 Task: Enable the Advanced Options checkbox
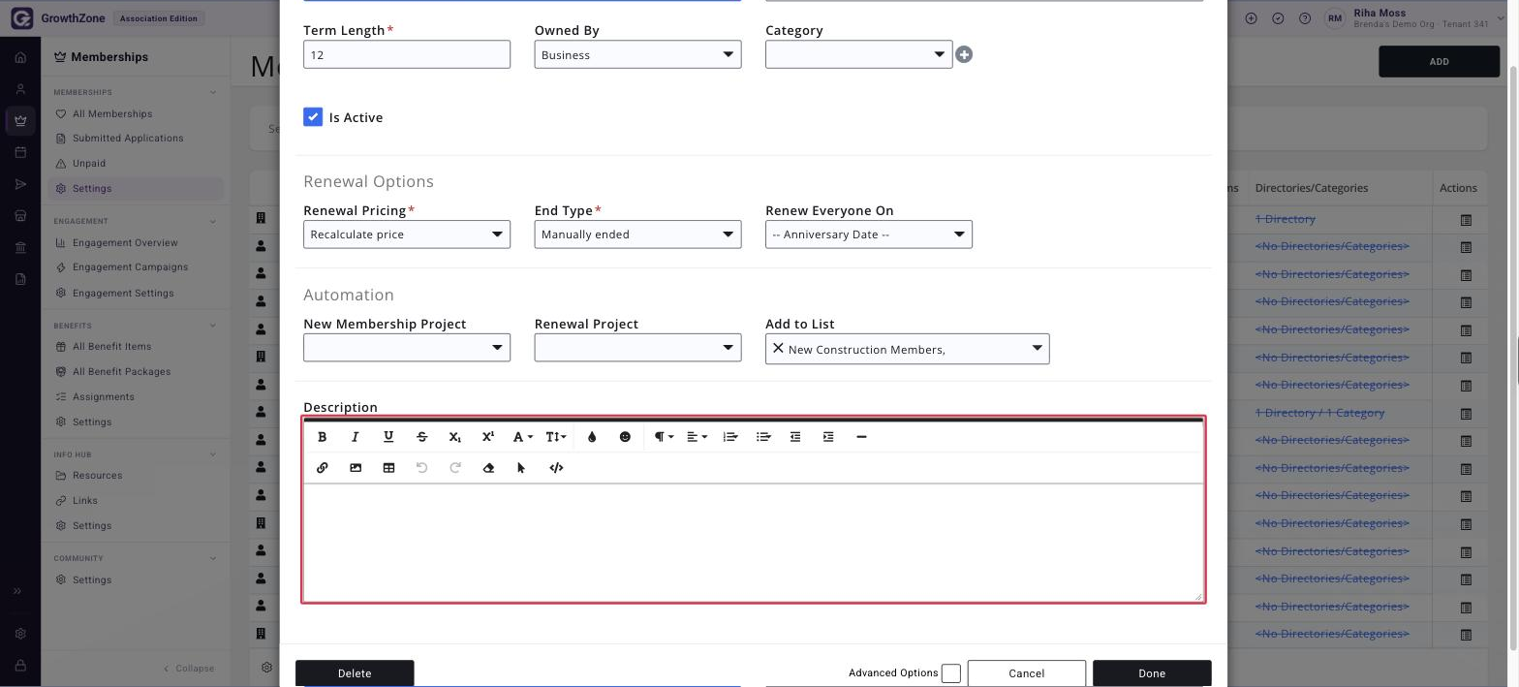[951, 673]
